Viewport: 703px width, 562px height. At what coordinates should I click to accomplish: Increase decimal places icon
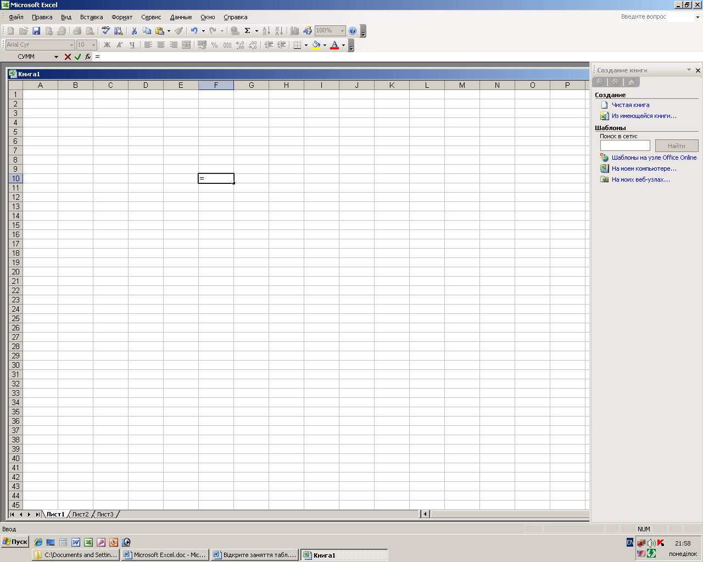pos(240,45)
